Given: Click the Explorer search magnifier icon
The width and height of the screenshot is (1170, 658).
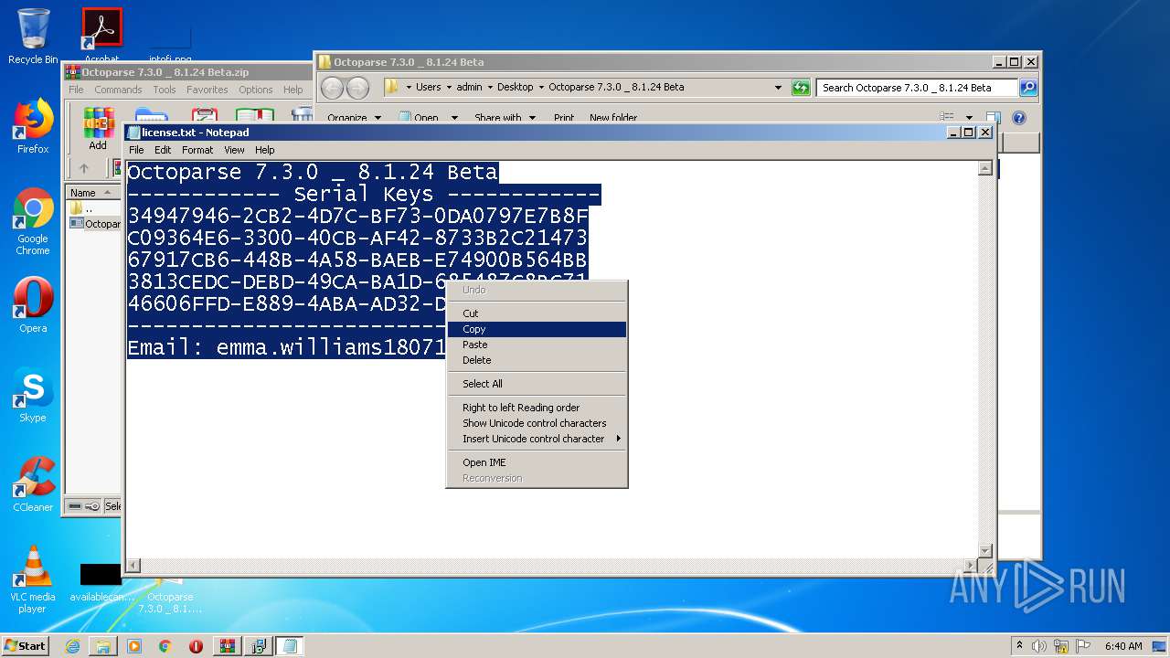Looking at the screenshot, I should point(1028,88).
